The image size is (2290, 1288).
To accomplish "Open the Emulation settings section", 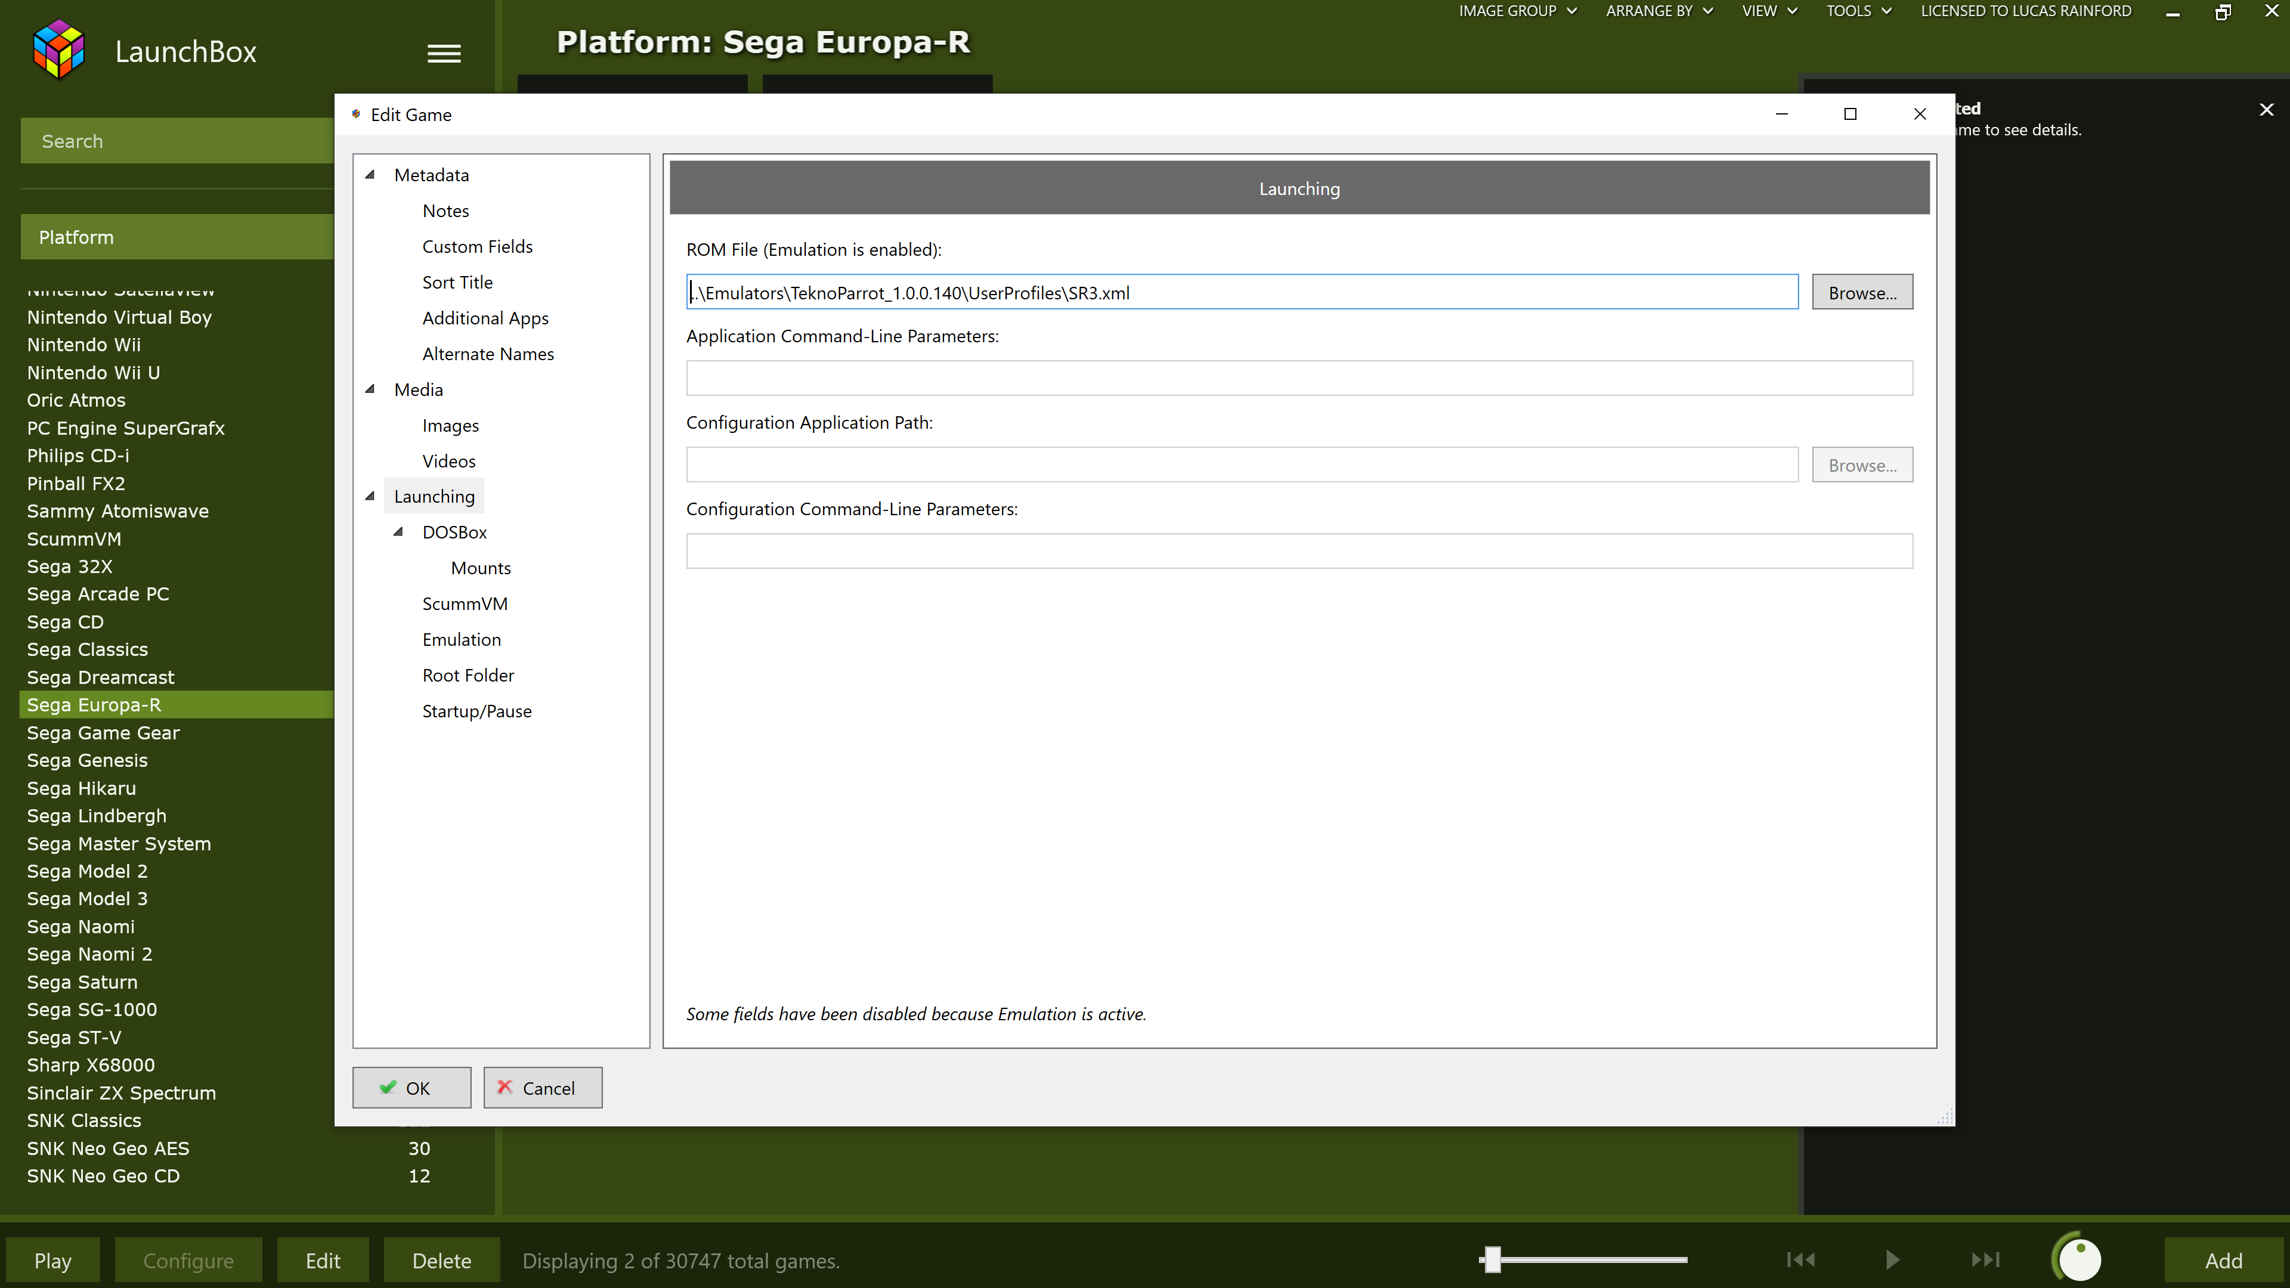I will (x=462, y=639).
